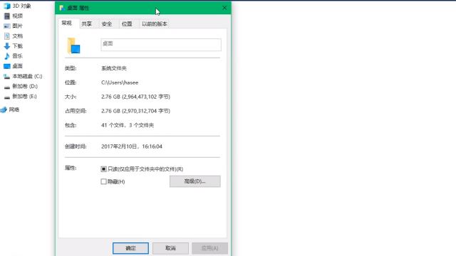Click the 图片 pictures icon
Viewport: 456px width, 256px height.
(7, 26)
